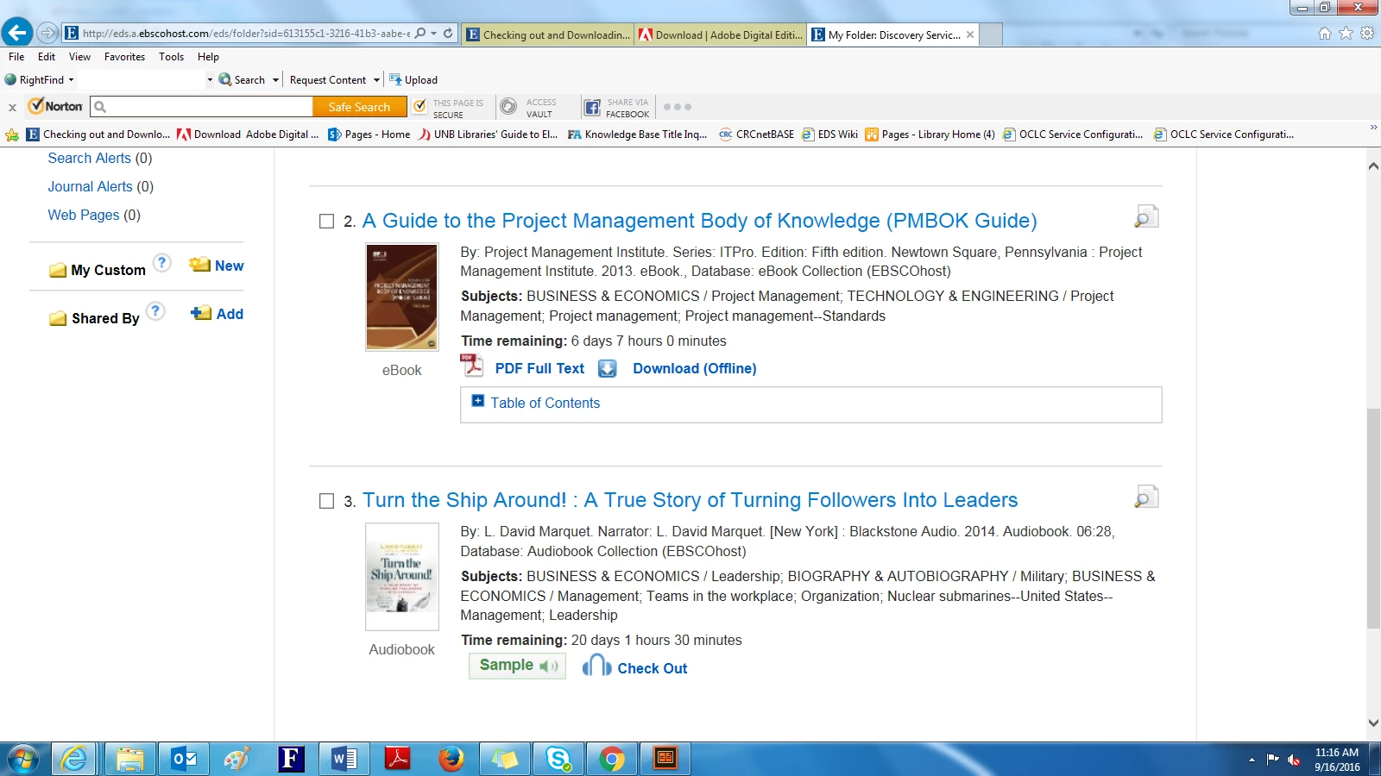
Task: Open the View menu
Action: 79,57
